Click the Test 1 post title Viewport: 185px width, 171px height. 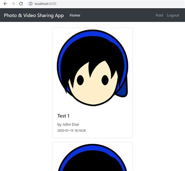coord(63,116)
